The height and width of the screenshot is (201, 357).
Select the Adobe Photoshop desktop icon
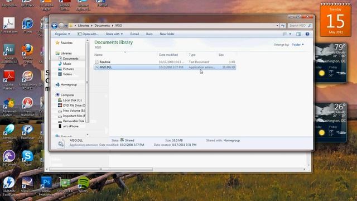[x=46, y=186]
